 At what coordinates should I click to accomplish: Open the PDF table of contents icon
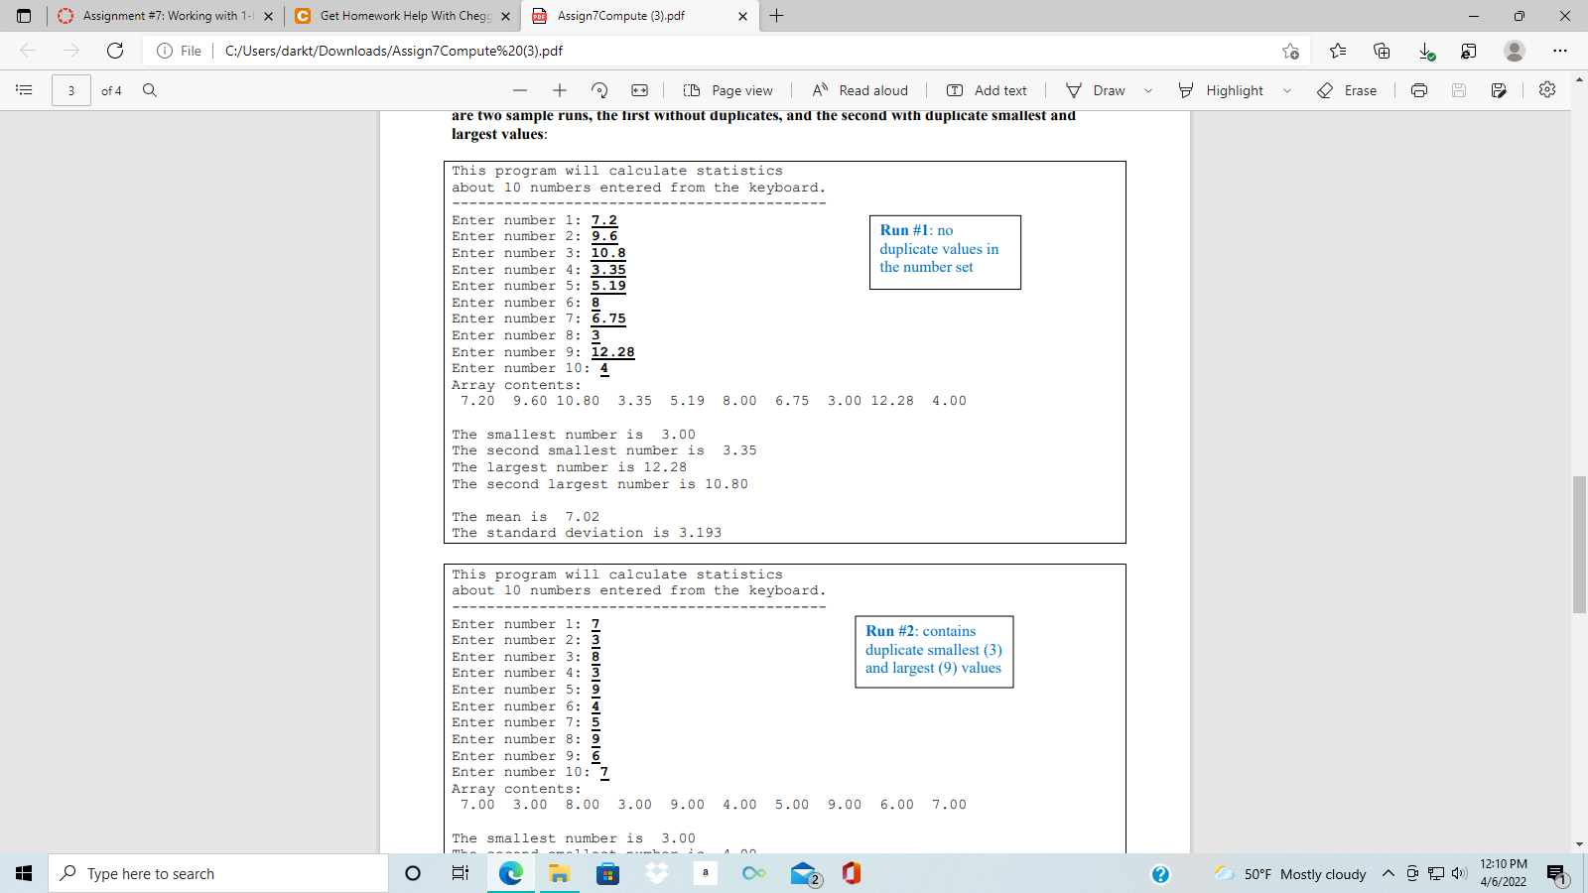coord(24,90)
